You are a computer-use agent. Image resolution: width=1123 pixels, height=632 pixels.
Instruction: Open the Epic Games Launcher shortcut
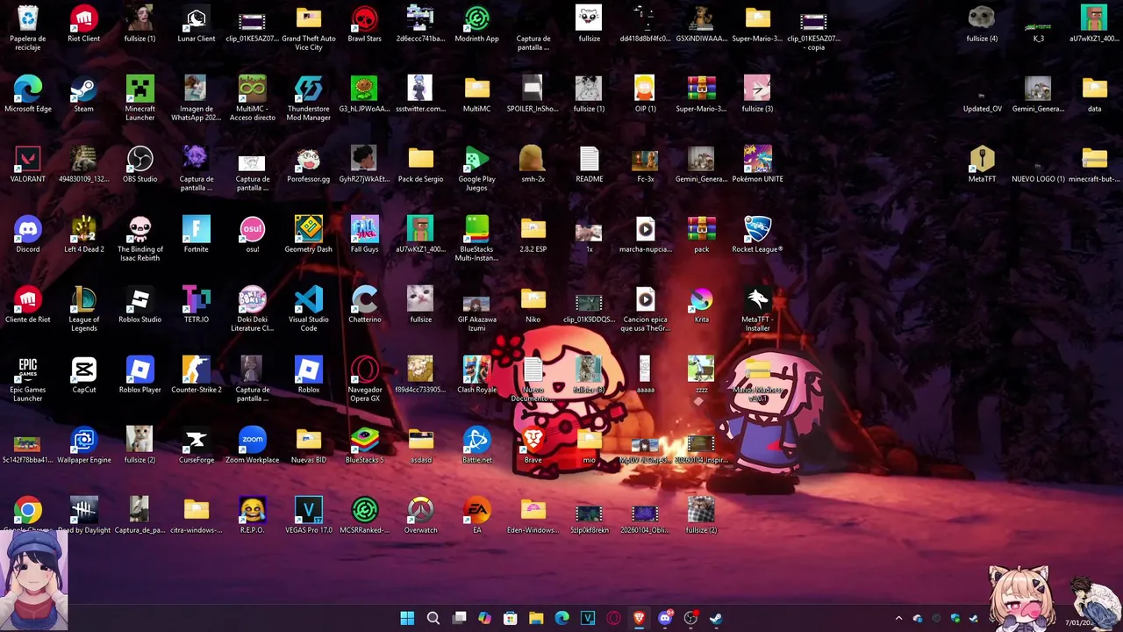click(28, 370)
